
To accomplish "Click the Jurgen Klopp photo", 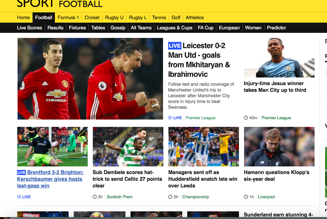I will pyautogui.click(x=279, y=147).
